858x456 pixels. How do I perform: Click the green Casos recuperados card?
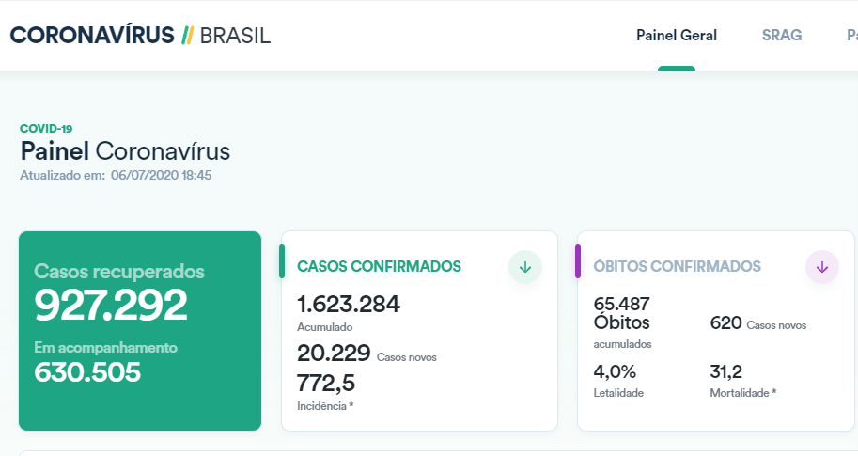tap(139, 330)
